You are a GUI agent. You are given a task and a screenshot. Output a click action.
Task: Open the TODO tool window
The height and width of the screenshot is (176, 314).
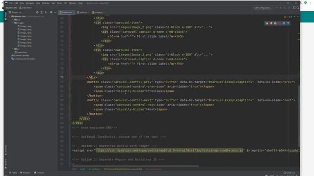(x=13, y=173)
